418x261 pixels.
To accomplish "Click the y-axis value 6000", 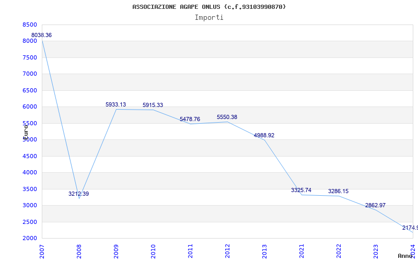I will coord(30,107).
